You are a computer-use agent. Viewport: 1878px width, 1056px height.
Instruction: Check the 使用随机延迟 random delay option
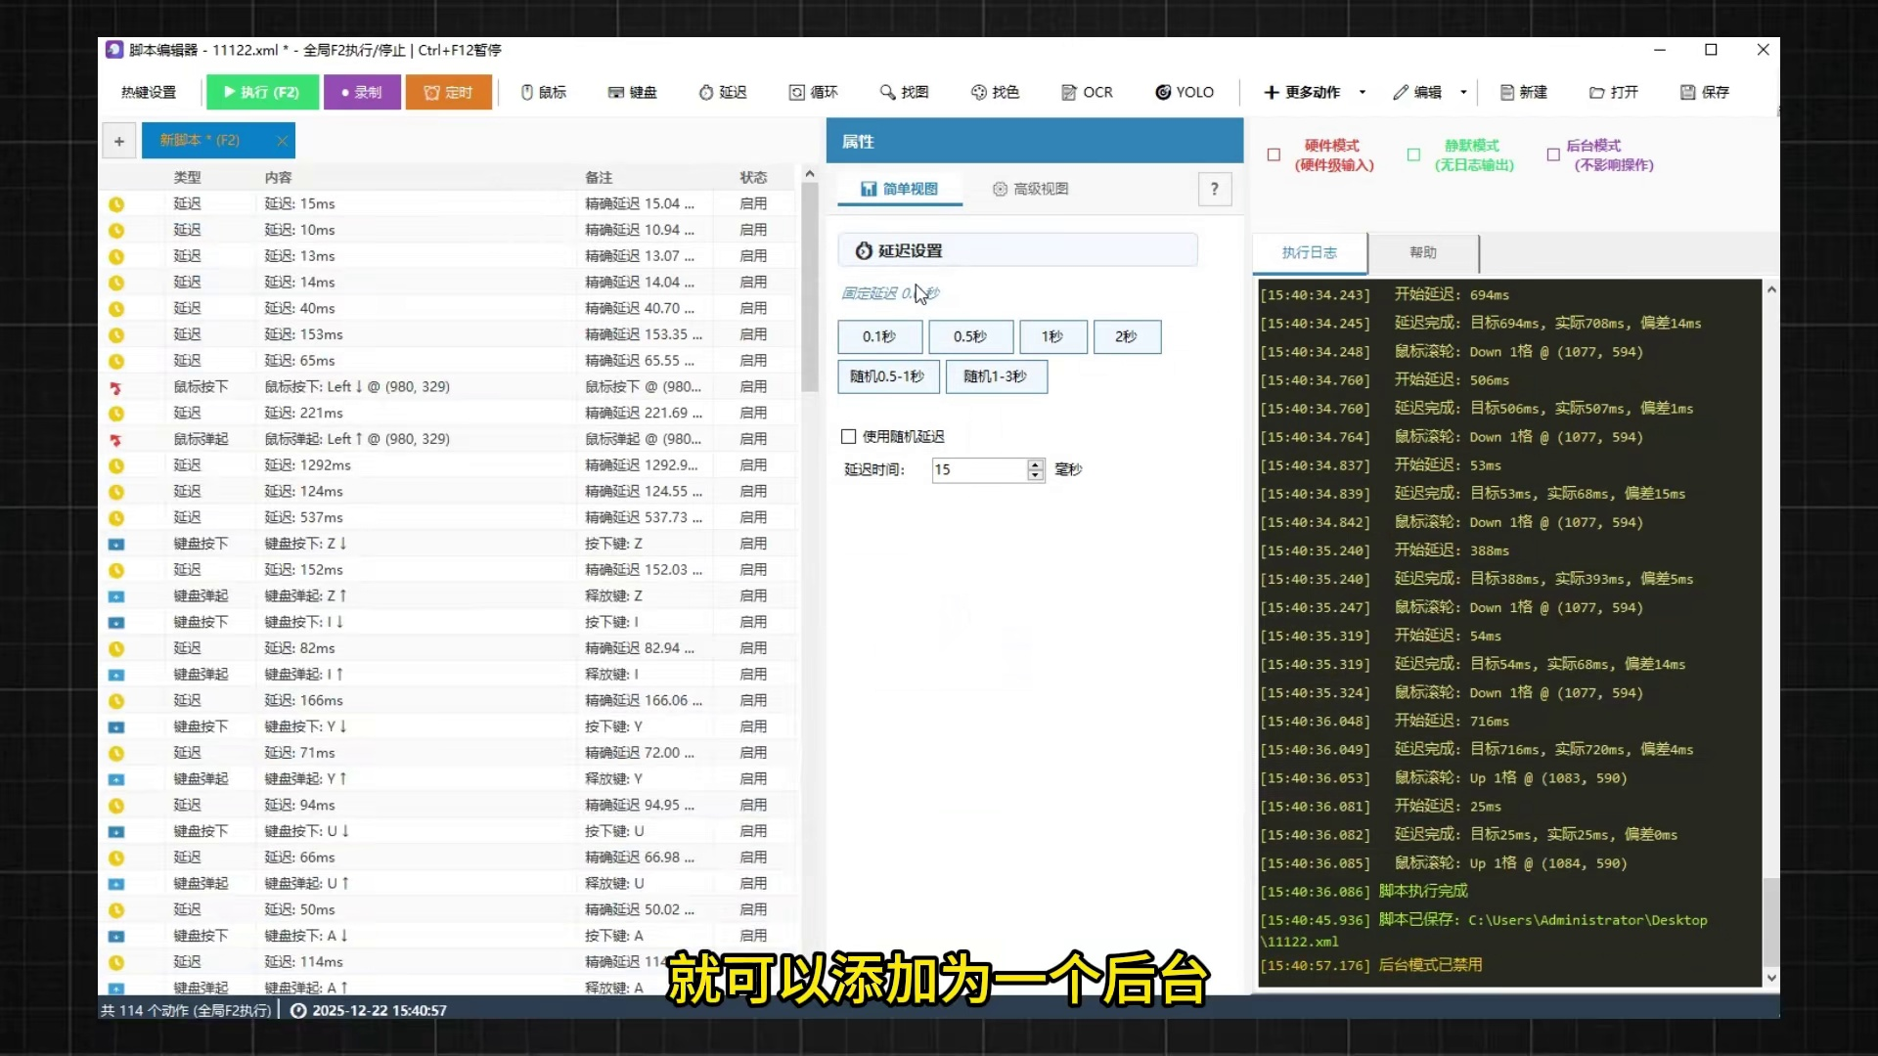pyautogui.click(x=849, y=437)
